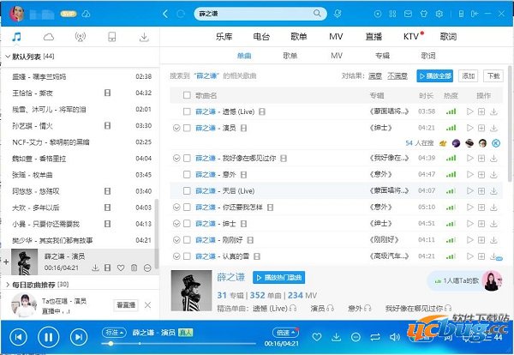
Task: Play the 意外 row triangle icon
Action: pyautogui.click(x=470, y=174)
